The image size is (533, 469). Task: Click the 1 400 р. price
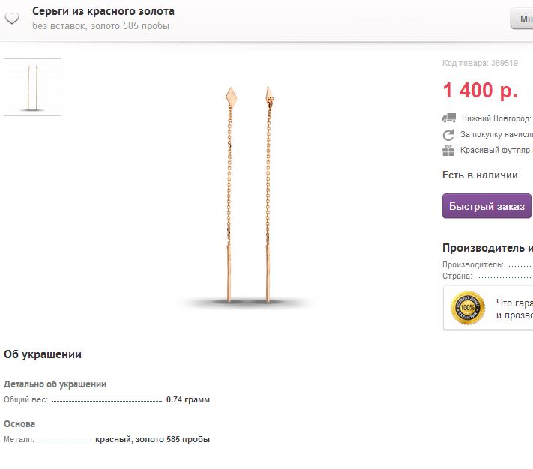click(480, 91)
